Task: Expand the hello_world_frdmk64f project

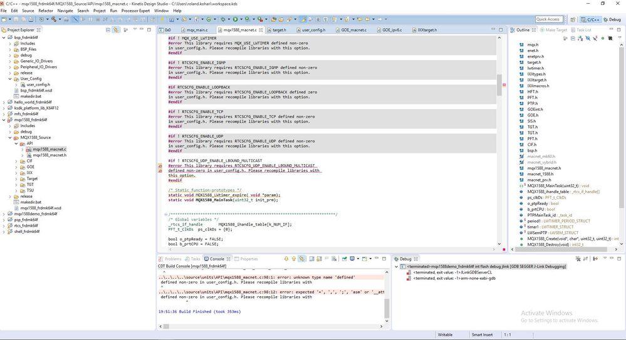Action: coord(4,102)
